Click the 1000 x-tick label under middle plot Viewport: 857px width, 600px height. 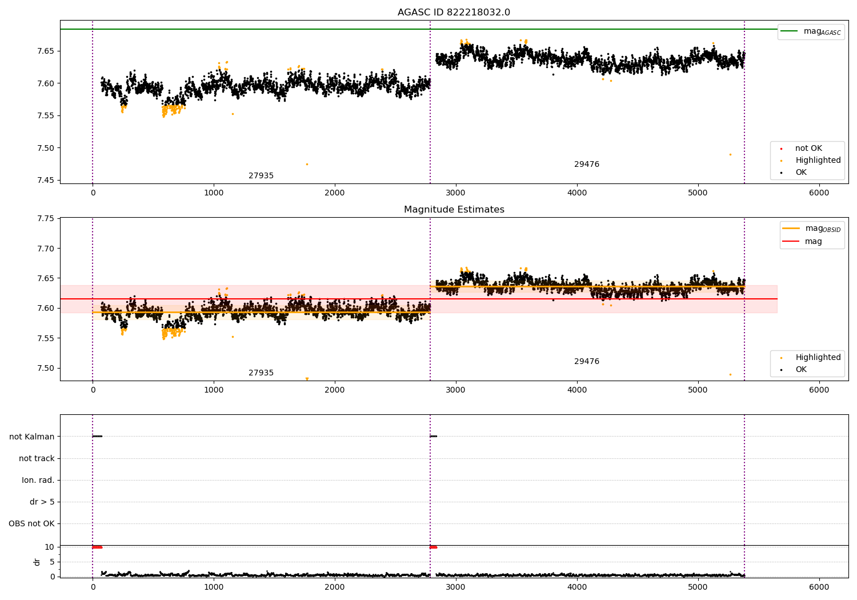214,390
